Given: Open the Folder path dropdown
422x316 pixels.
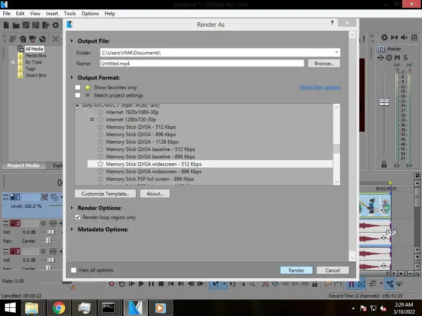Looking at the screenshot, I should [336, 52].
